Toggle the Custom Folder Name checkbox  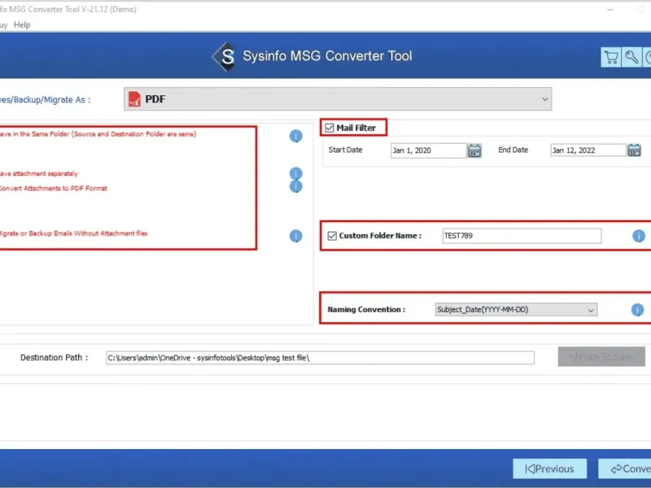(332, 236)
